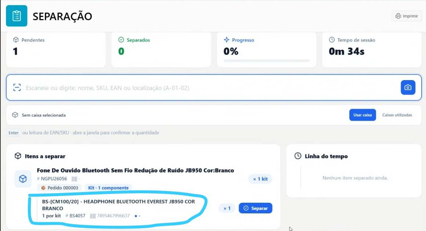The image size is (426, 231).
Task: Click the component name BS-[CM100/20] HEADPHONE BLUETOOTH
Action: point(119,205)
